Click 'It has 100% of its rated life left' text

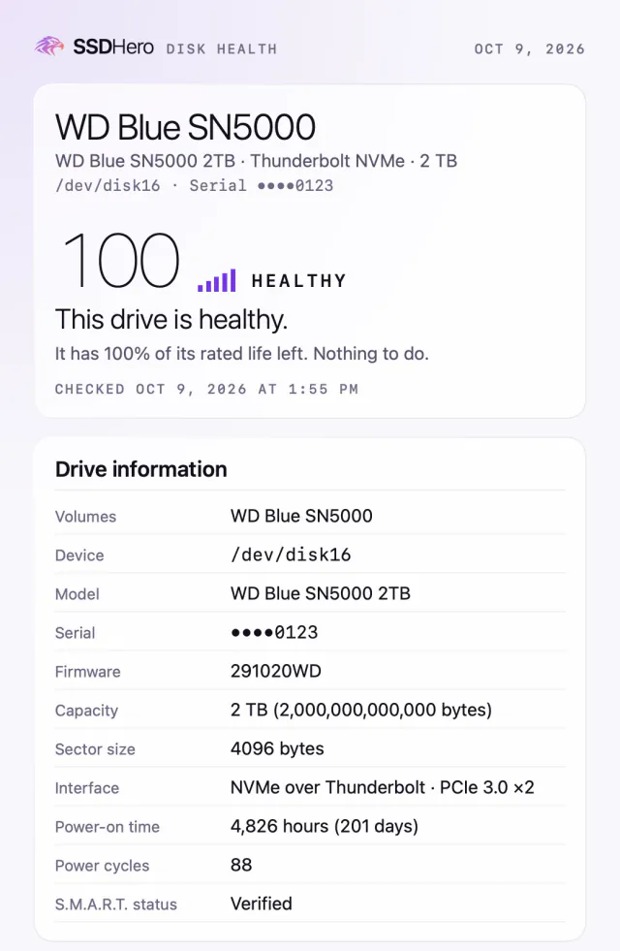(x=242, y=354)
